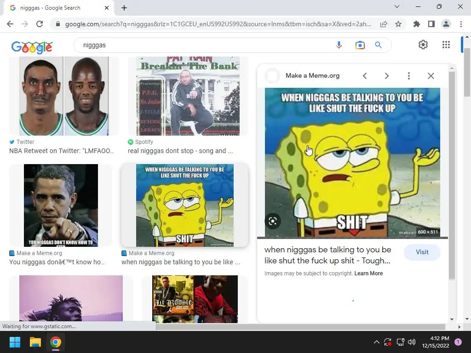The width and height of the screenshot is (471, 353).
Task: Launch File Explorer from taskbar
Action: click(35, 342)
